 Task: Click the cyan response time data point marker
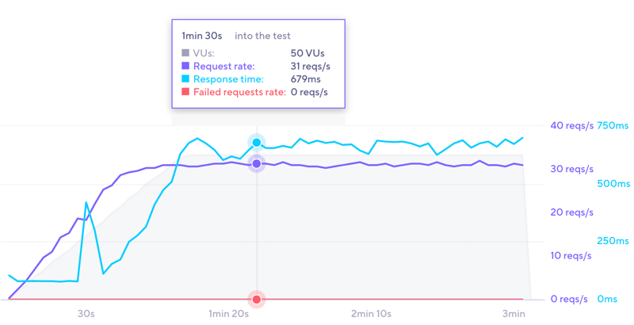[x=257, y=143]
